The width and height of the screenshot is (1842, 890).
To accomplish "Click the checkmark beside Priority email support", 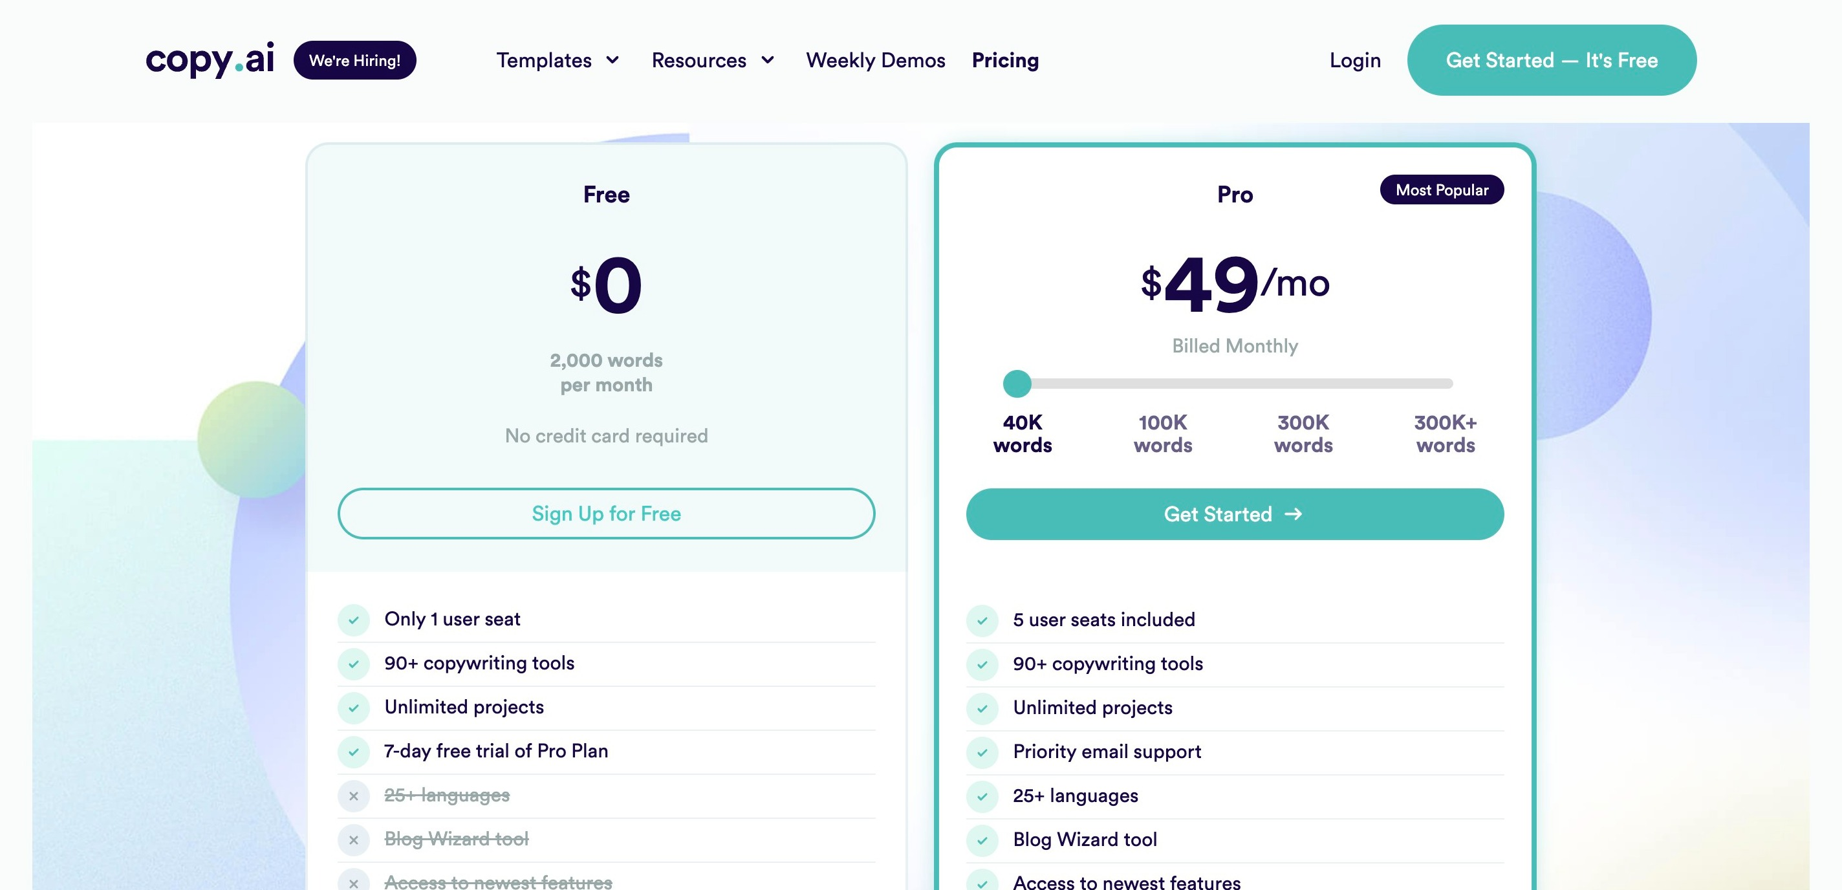I will click(982, 752).
